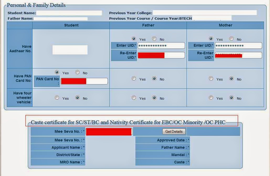Select Yes for father's Aadhaar number
Viewport: 270px width, 176px height.
pyautogui.click(x=134, y=39)
